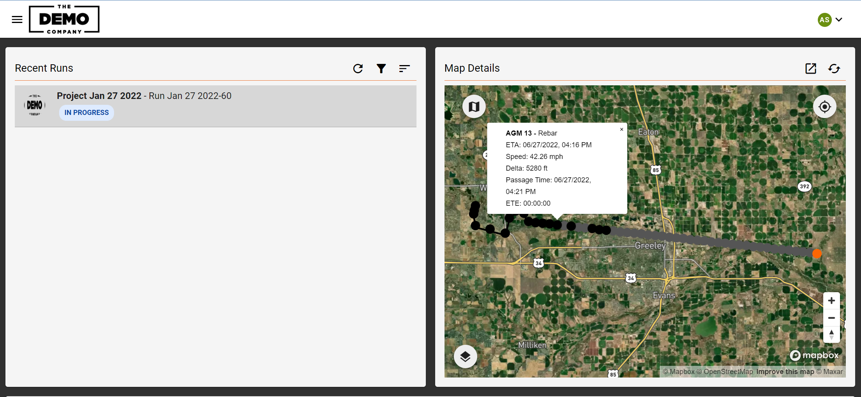
Task: Close the AGM 13 popup
Action: 622,129
